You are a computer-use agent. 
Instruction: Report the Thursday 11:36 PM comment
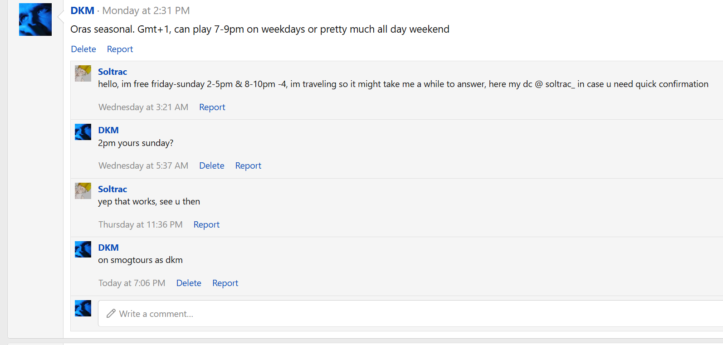[x=206, y=224]
